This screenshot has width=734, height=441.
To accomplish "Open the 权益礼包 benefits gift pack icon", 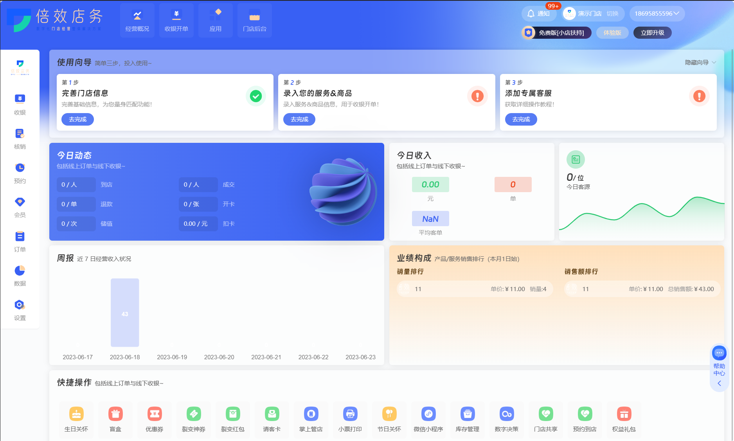I will click(x=624, y=414).
